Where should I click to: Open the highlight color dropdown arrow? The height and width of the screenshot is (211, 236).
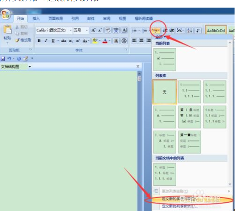tap(100, 41)
